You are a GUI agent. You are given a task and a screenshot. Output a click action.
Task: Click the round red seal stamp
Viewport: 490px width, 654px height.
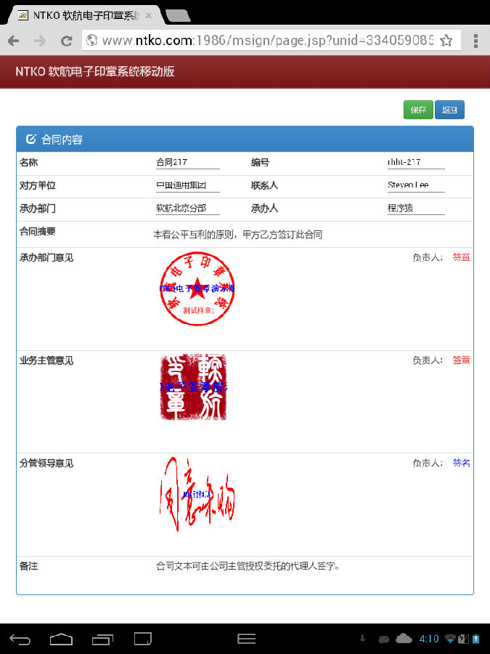tap(197, 288)
